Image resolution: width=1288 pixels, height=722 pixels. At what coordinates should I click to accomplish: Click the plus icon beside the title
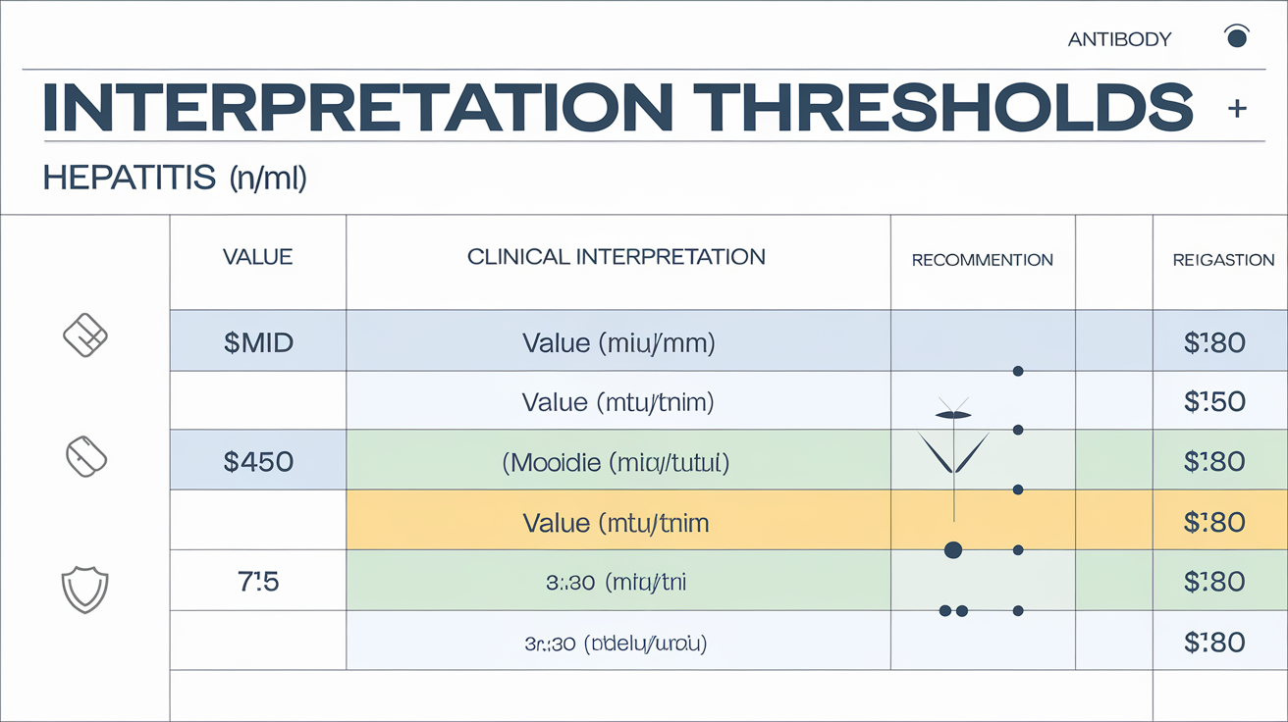coord(1237,110)
